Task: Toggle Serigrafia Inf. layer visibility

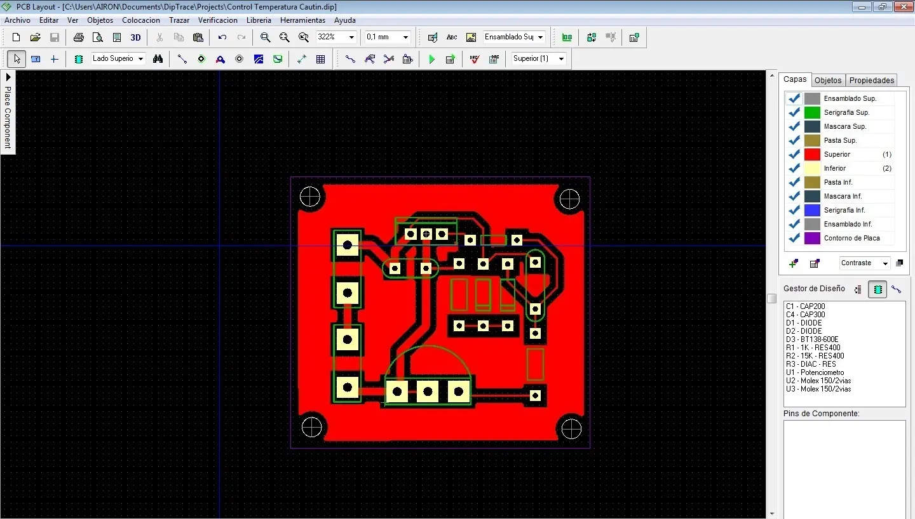Action: pyautogui.click(x=794, y=211)
